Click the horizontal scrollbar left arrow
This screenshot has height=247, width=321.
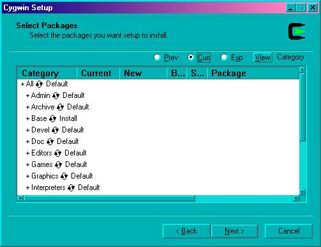(x=20, y=198)
